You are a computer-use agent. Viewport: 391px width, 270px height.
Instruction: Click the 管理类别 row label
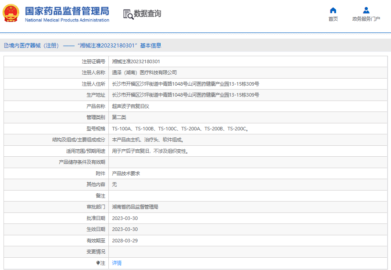(x=96, y=117)
